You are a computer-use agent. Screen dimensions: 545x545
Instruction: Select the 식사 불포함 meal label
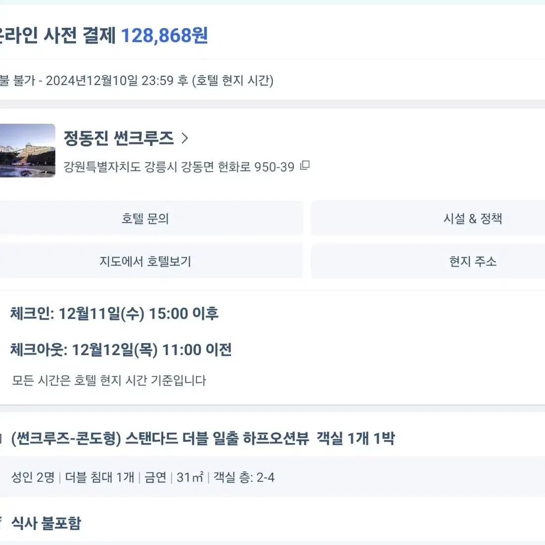point(46,523)
